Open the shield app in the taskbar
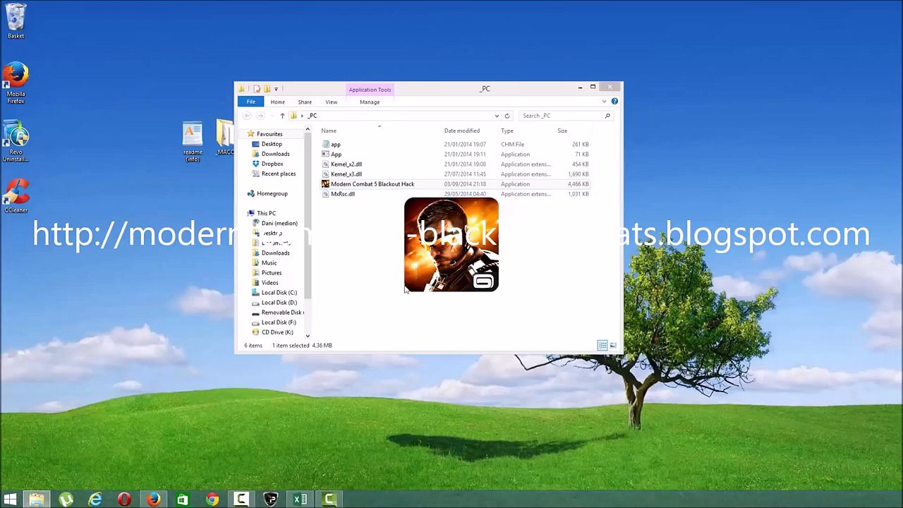Screen dimensions: 903x508 tap(270, 500)
